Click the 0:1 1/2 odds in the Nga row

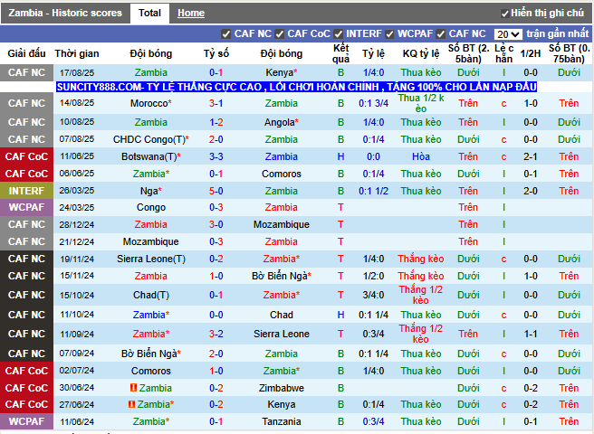coord(374,191)
